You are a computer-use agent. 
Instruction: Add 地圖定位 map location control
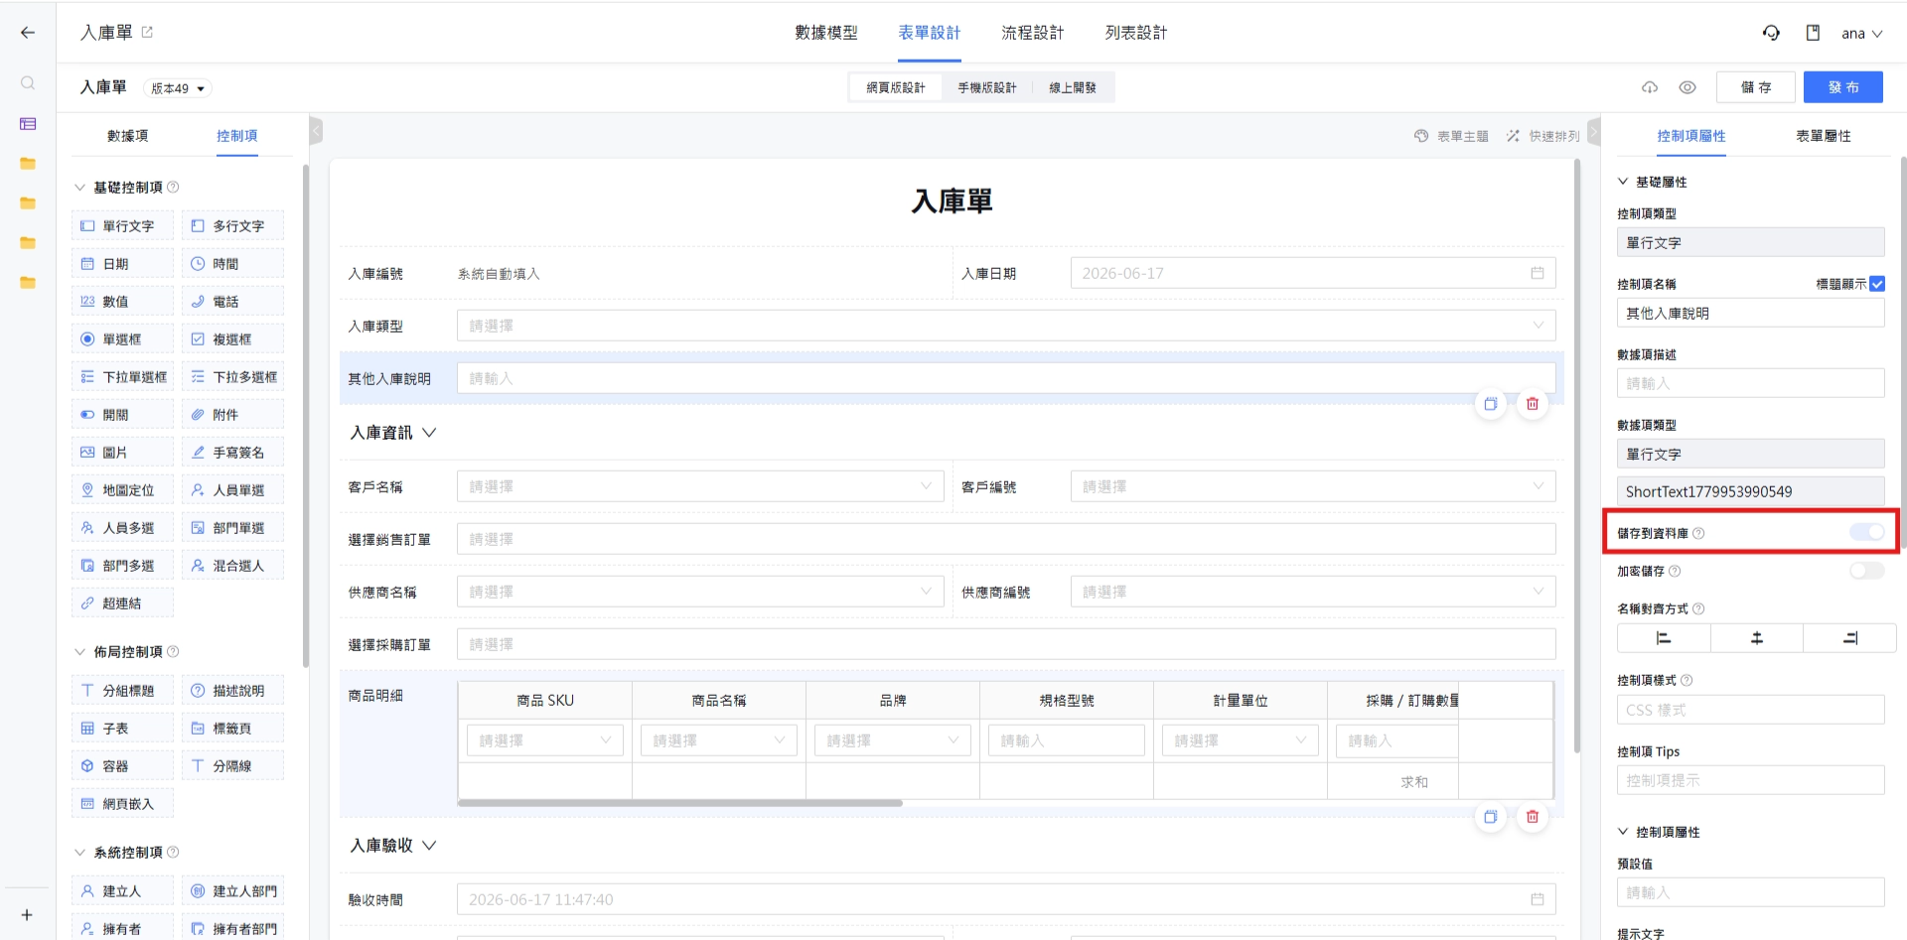(122, 490)
